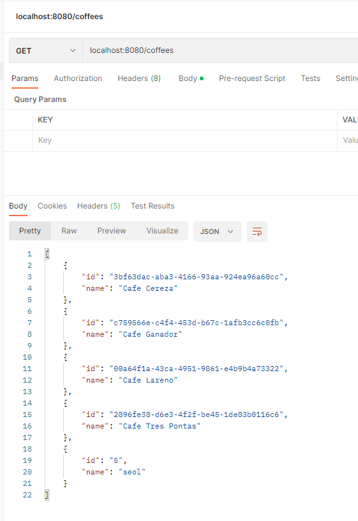The image size is (358, 521).
Task: Click id value c759566e-c4f4-453d-b67c-1afb3cc6c0fb
Action: point(196,323)
